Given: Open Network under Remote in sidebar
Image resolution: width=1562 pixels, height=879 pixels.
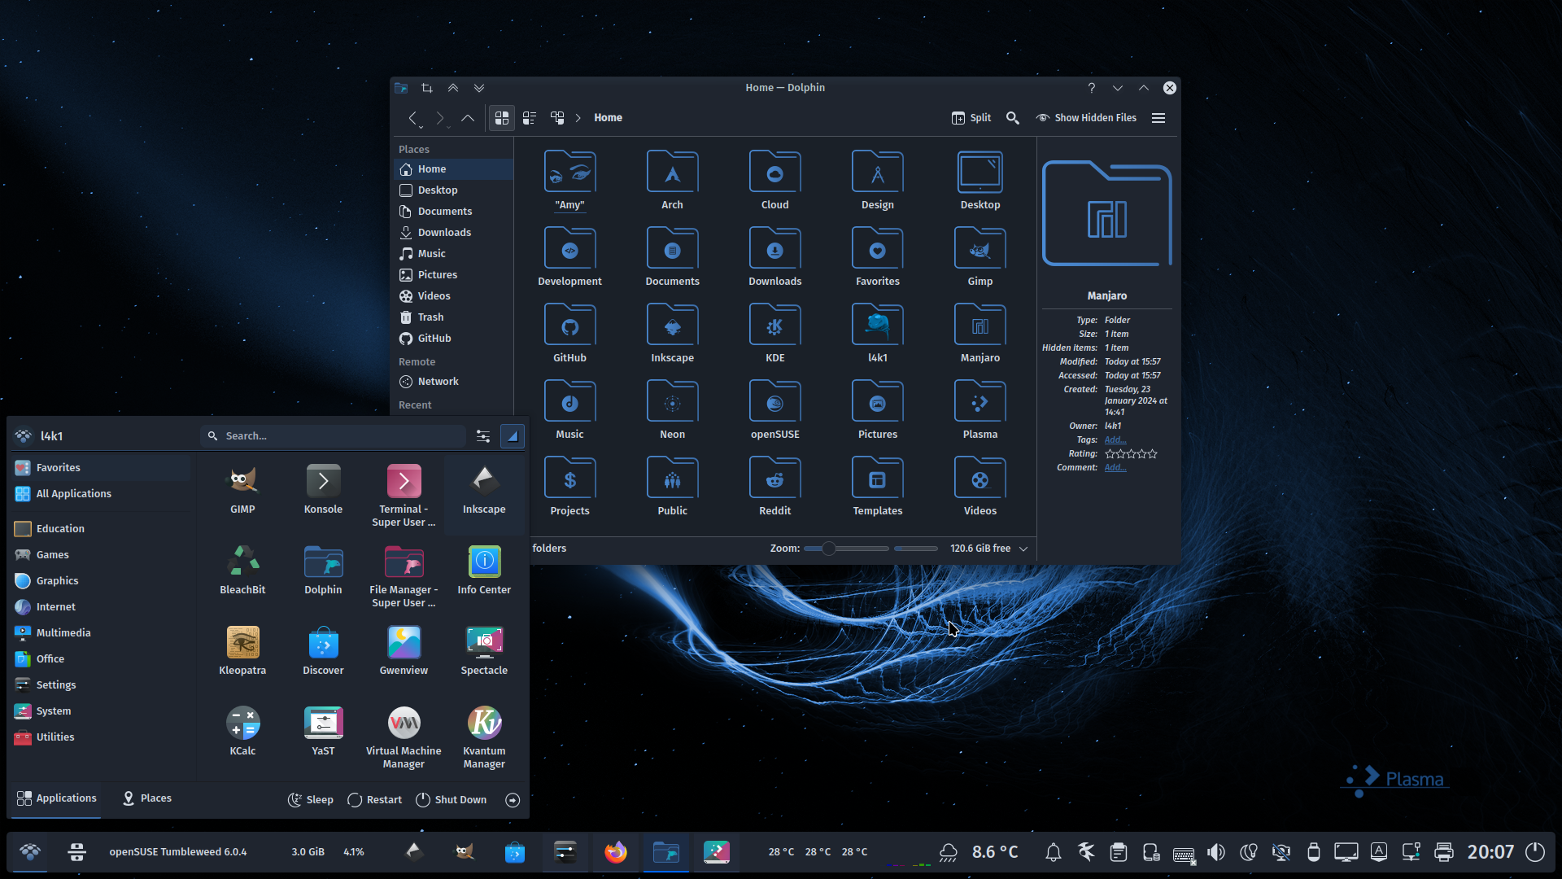Looking at the screenshot, I should [x=454, y=382].
